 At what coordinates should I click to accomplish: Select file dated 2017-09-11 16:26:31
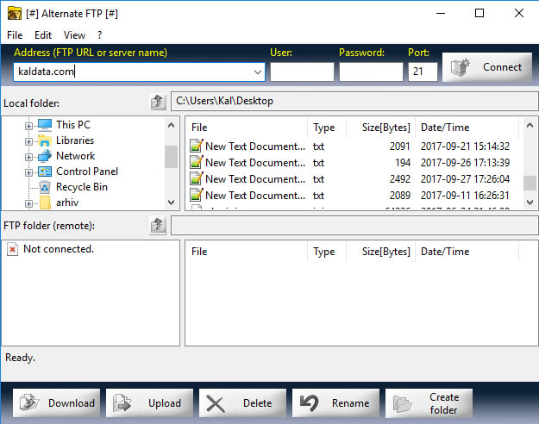351,195
